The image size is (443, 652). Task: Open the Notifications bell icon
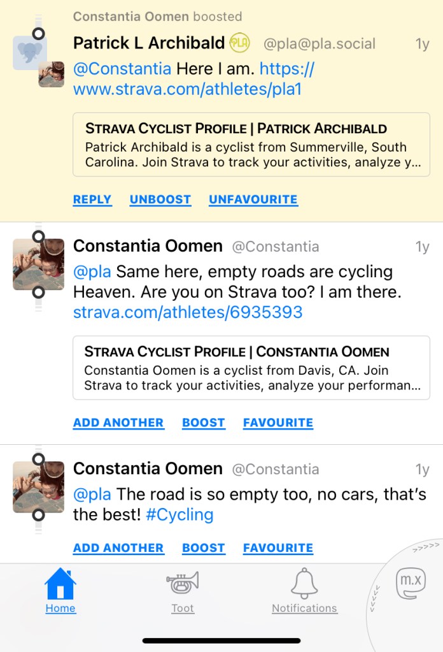tap(304, 583)
